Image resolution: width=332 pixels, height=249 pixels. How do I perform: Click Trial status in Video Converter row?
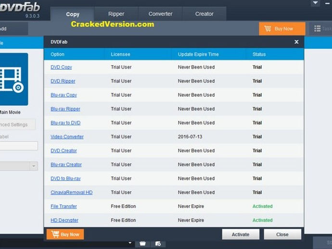click(x=257, y=137)
